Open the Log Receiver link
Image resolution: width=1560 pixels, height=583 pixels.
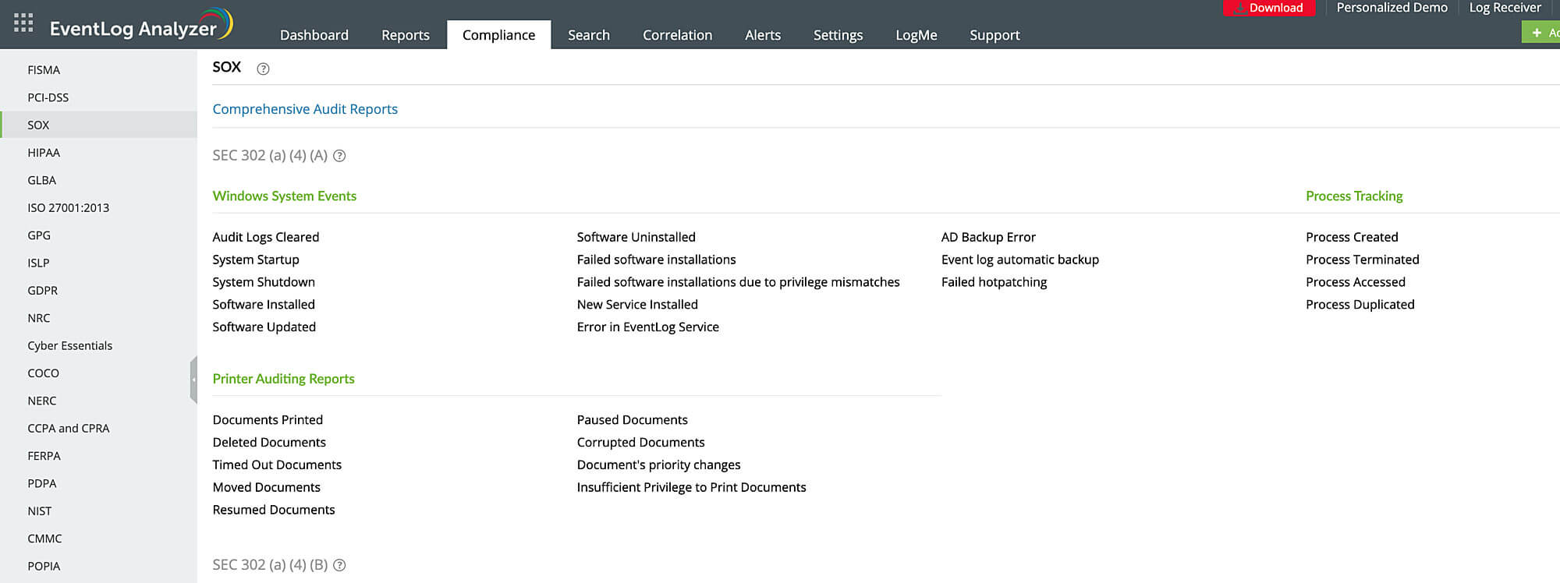click(1505, 8)
